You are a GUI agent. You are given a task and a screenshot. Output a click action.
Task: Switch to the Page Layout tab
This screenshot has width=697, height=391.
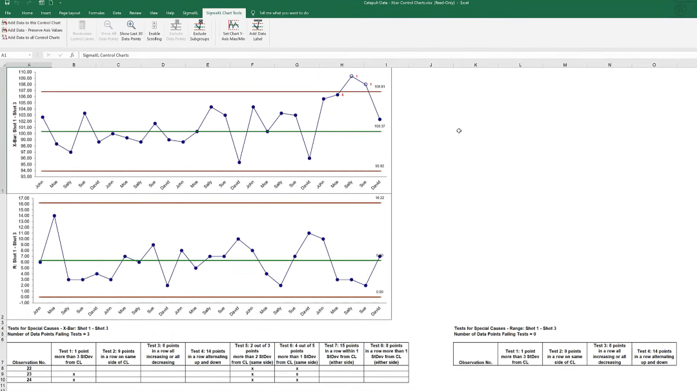tap(69, 13)
